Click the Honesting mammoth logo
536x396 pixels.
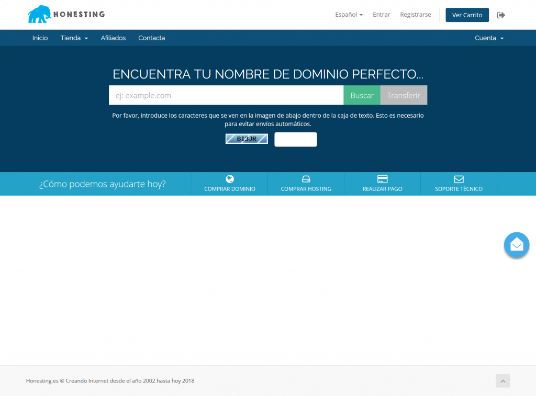point(66,15)
